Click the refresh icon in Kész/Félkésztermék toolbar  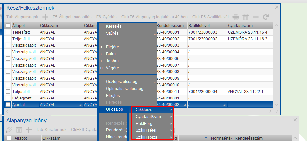[x=265, y=17]
